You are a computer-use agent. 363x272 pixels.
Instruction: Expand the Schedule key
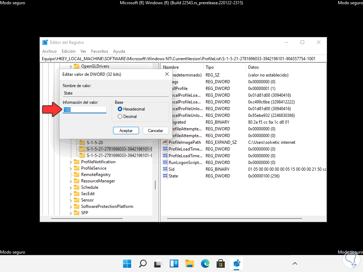pyautogui.click(x=71, y=188)
